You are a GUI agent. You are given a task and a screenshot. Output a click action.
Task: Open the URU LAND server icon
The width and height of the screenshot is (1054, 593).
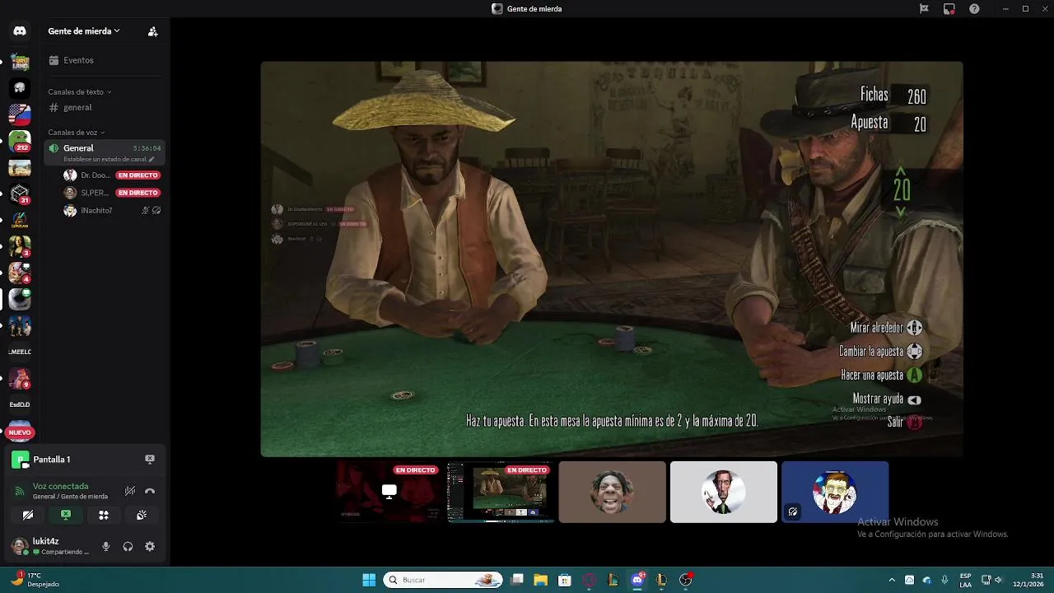20,61
